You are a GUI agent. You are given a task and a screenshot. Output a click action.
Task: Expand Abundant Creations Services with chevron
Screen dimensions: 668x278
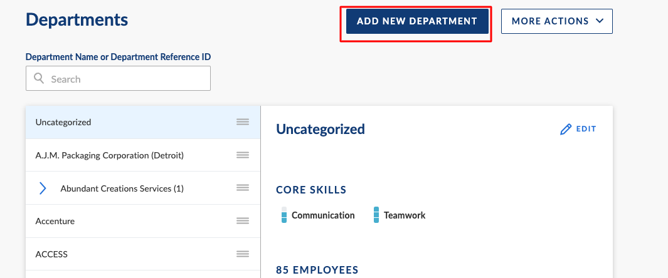[43, 188]
